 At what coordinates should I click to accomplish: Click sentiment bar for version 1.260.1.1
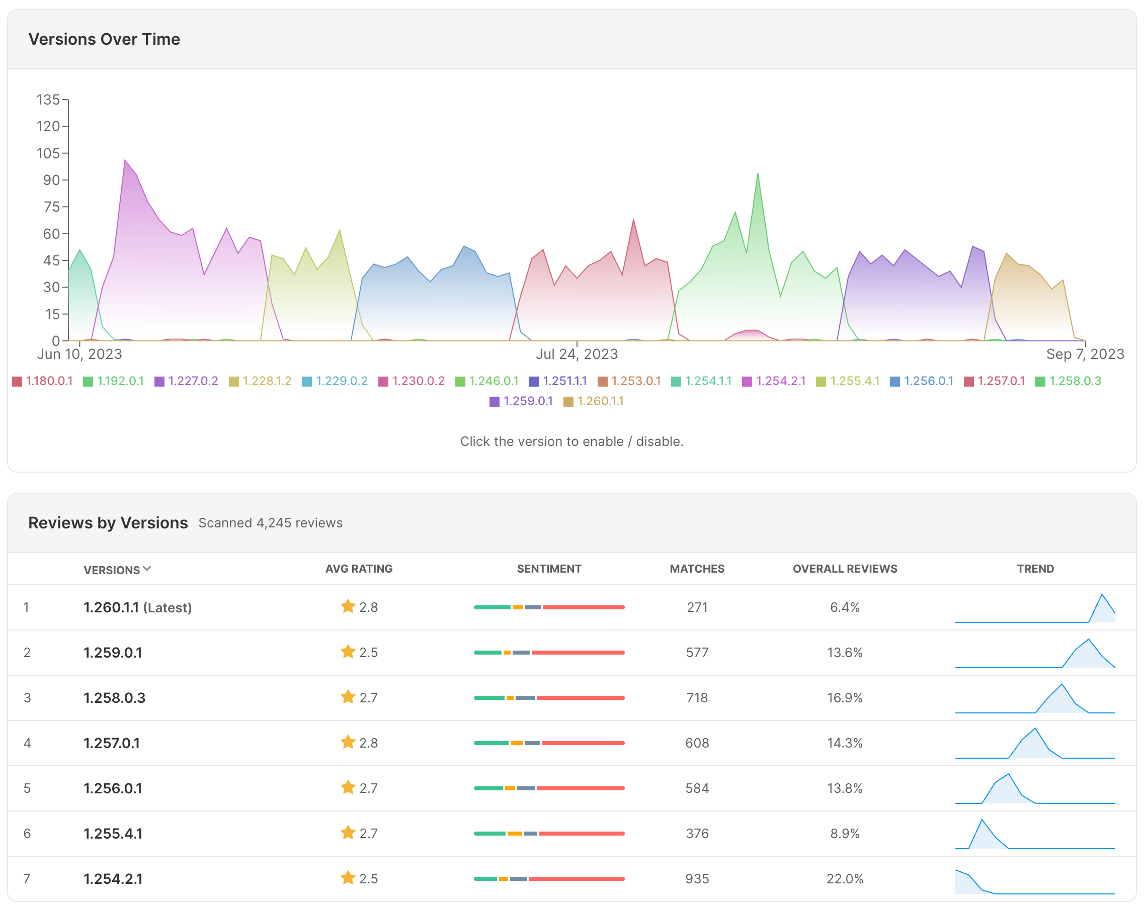point(549,607)
